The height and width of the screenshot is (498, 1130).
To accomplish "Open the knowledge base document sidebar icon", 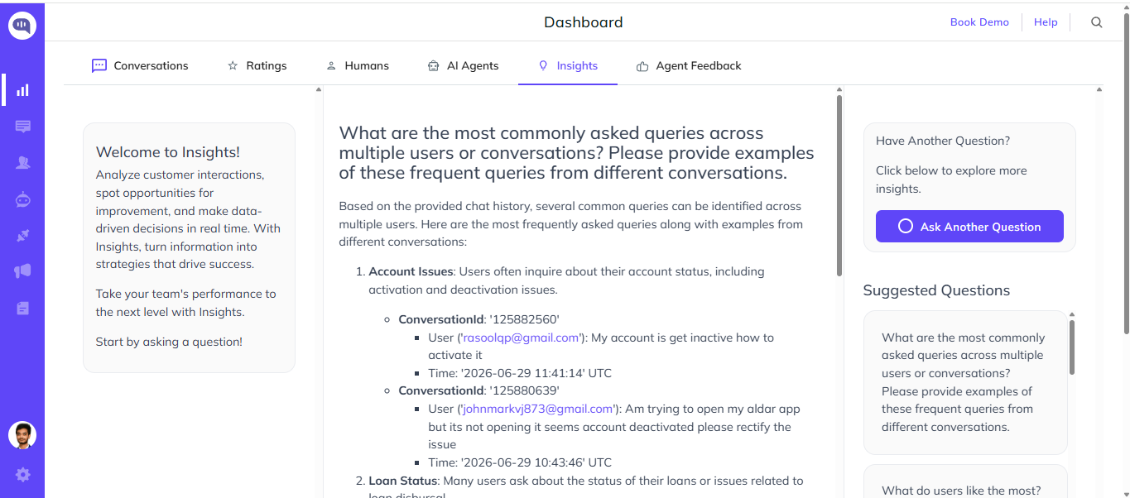I will 22,308.
